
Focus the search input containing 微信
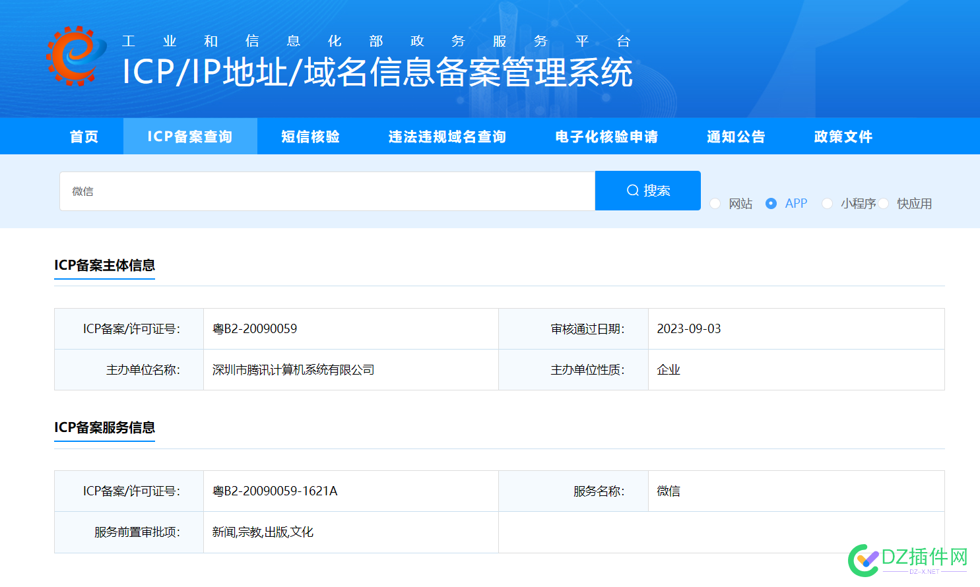click(x=327, y=191)
